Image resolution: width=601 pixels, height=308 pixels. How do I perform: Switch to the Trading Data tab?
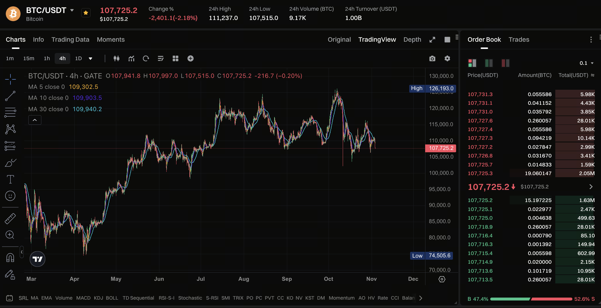(x=70, y=40)
